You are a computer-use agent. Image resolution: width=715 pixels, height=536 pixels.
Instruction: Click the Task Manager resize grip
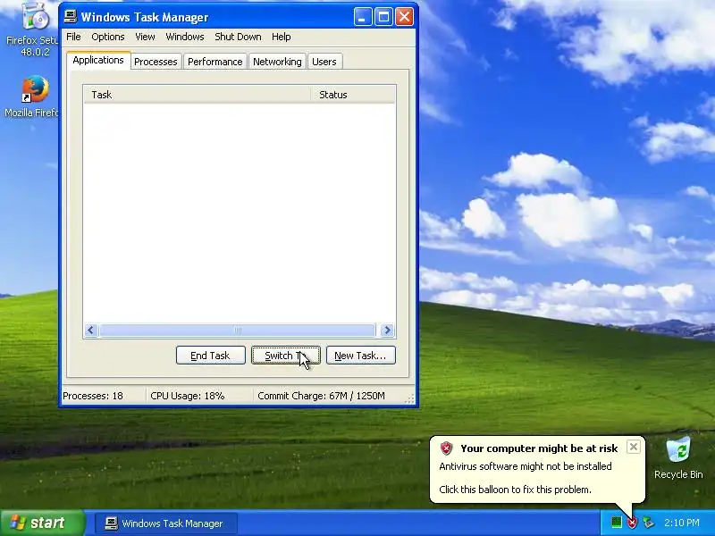(410, 398)
